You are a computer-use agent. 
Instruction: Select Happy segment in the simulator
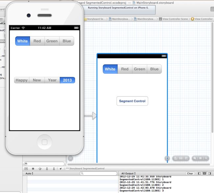click(21, 80)
